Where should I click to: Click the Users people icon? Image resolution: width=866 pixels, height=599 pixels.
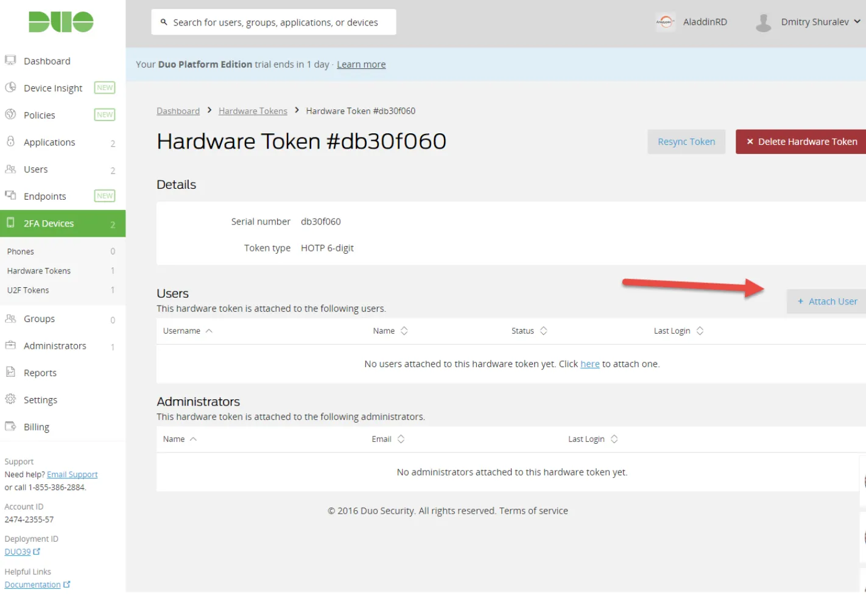[x=10, y=169]
